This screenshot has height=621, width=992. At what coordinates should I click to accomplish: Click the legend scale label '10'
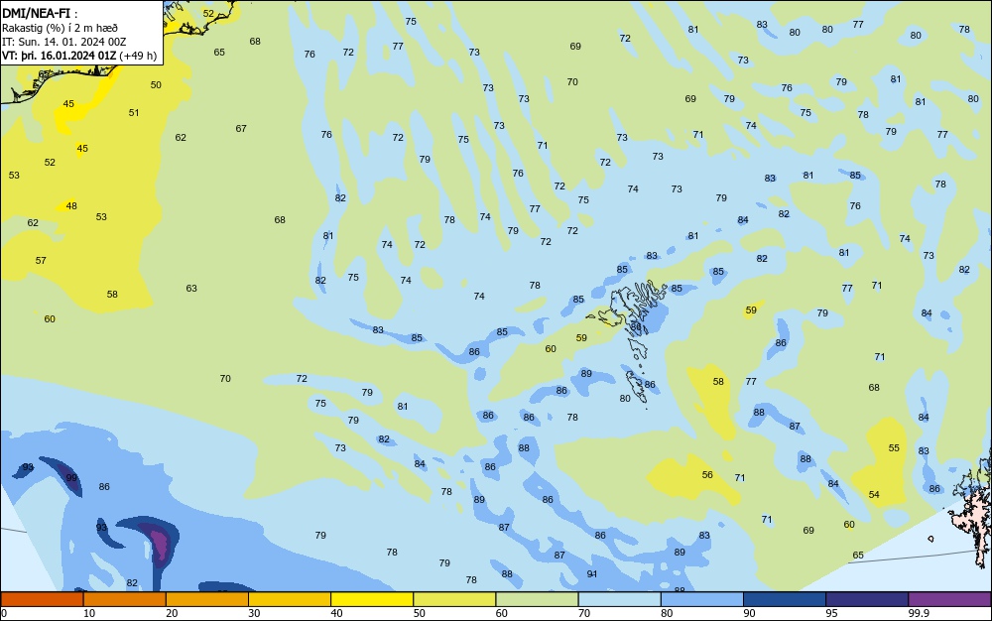89,613
